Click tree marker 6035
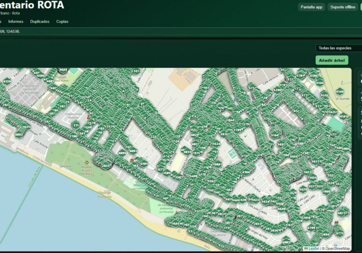 point(187,151)
